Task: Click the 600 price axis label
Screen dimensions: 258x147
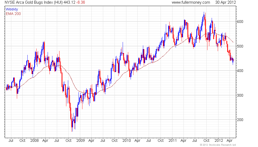Action: coord(240,22)
